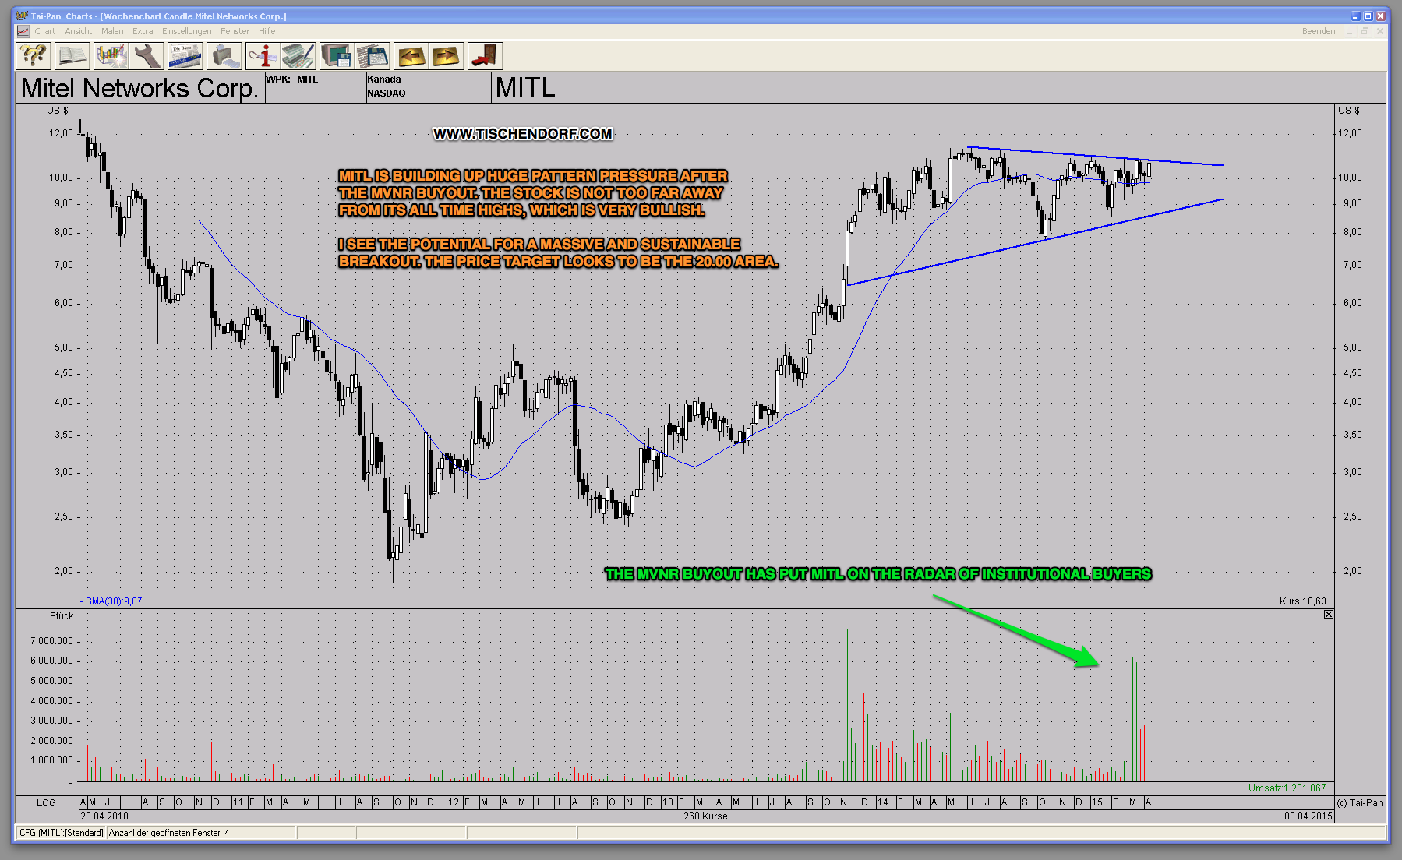Click the red info tag icon
The height and width of the screenshot is (860, 1402).
(263, 56)
